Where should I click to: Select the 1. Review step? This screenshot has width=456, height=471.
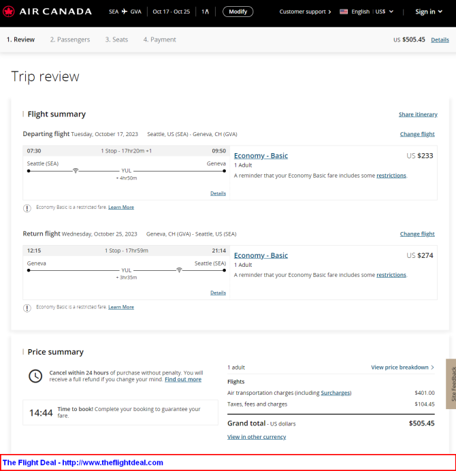pyautogui.click(x=20, y=39)
